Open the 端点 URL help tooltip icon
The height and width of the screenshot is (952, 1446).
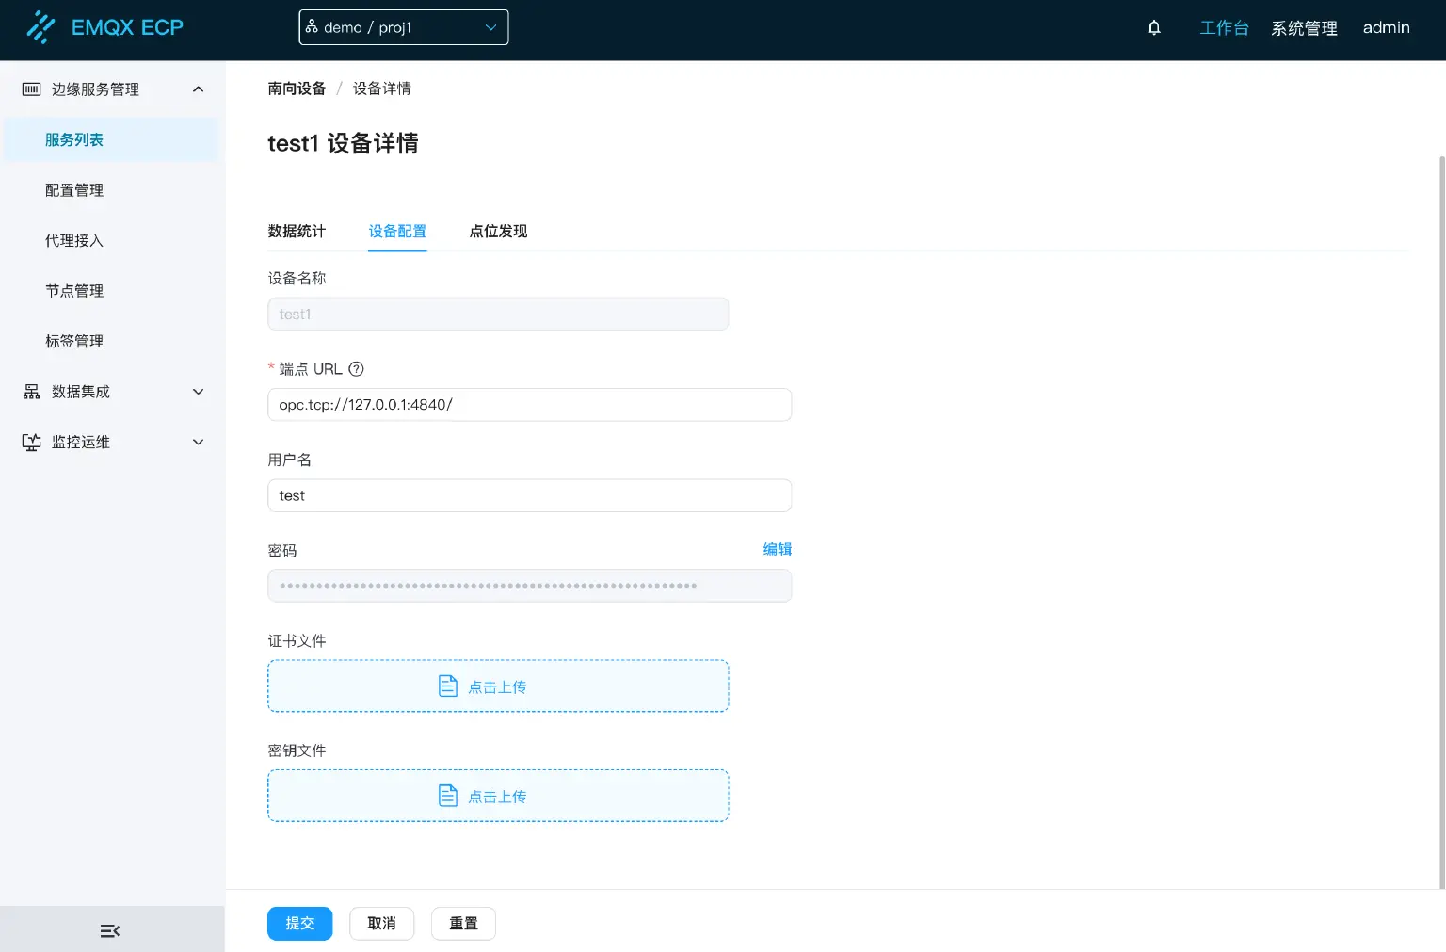coord(356,369)
